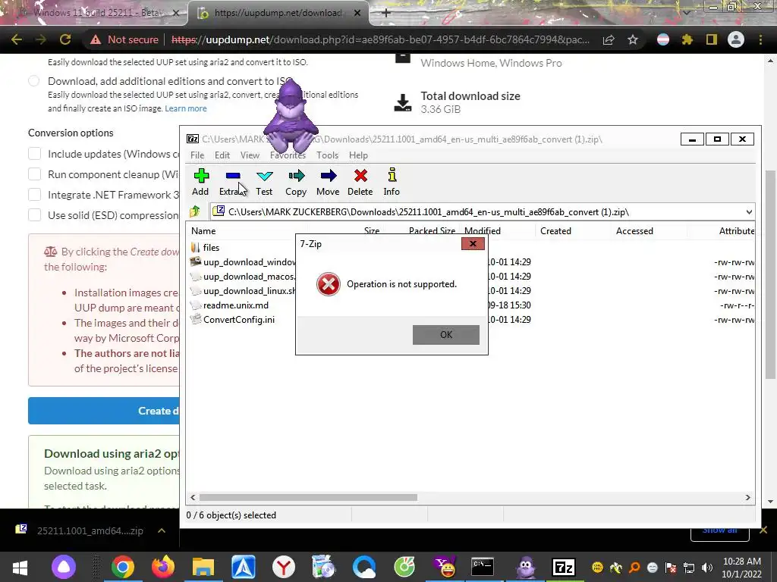The height and width of the screenshot is (582, 777).
Task: Click the volume speaker tray icon
Action: (x=707, y=568)
